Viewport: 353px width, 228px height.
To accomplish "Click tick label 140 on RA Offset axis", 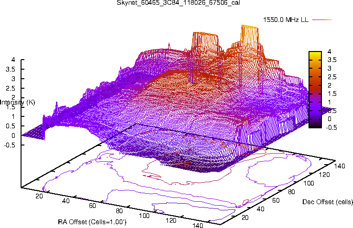I will point(198,225).
